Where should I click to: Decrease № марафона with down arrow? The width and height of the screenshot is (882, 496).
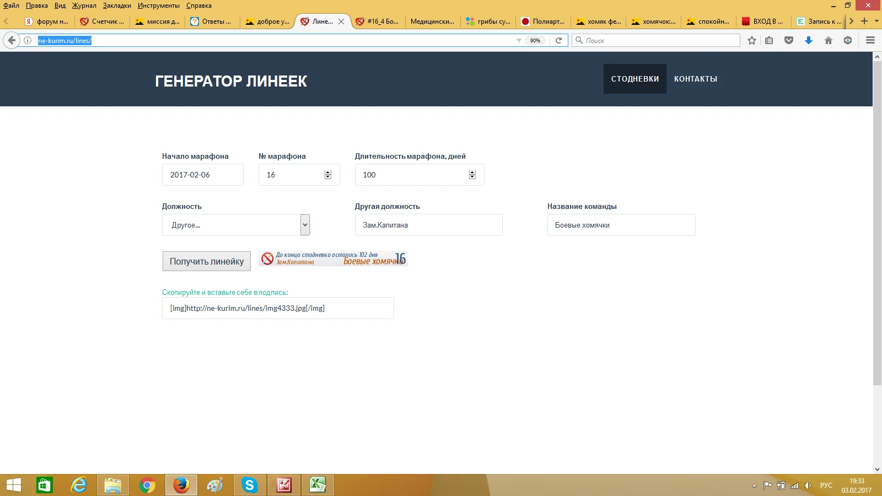[327, 177]
